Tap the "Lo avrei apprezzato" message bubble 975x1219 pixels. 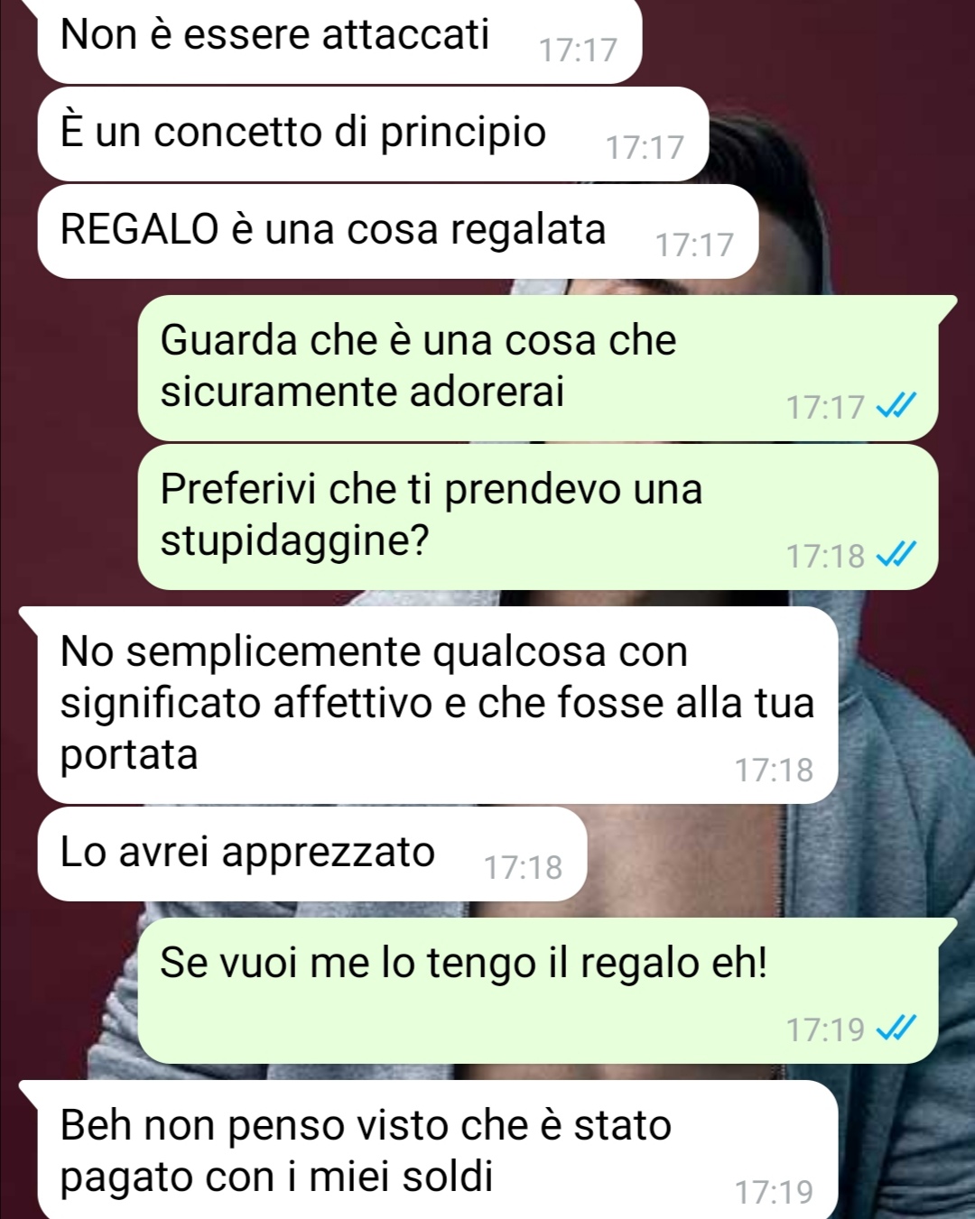tap(312, 854)
